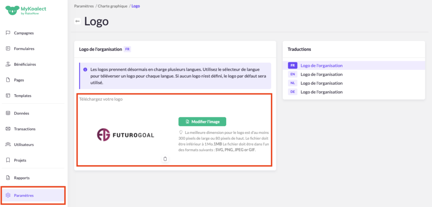Delete the logo with trash icon
The height and width of the screenshot is (207, 432).
[x=165, y=159]
